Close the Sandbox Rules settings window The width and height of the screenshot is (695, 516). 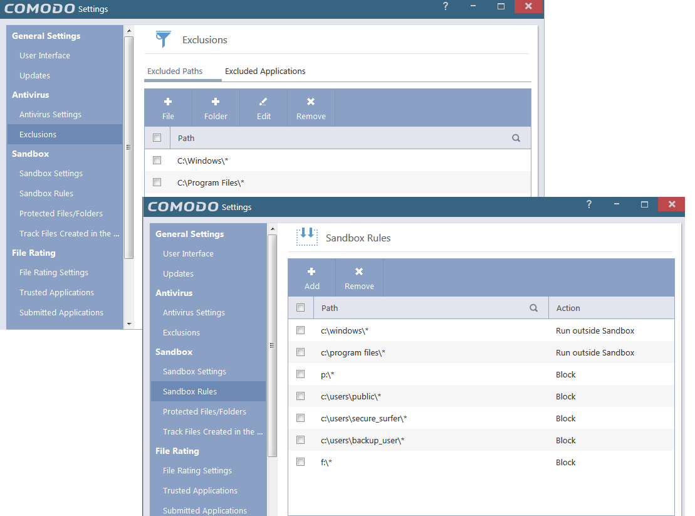[x=672, y=204]
